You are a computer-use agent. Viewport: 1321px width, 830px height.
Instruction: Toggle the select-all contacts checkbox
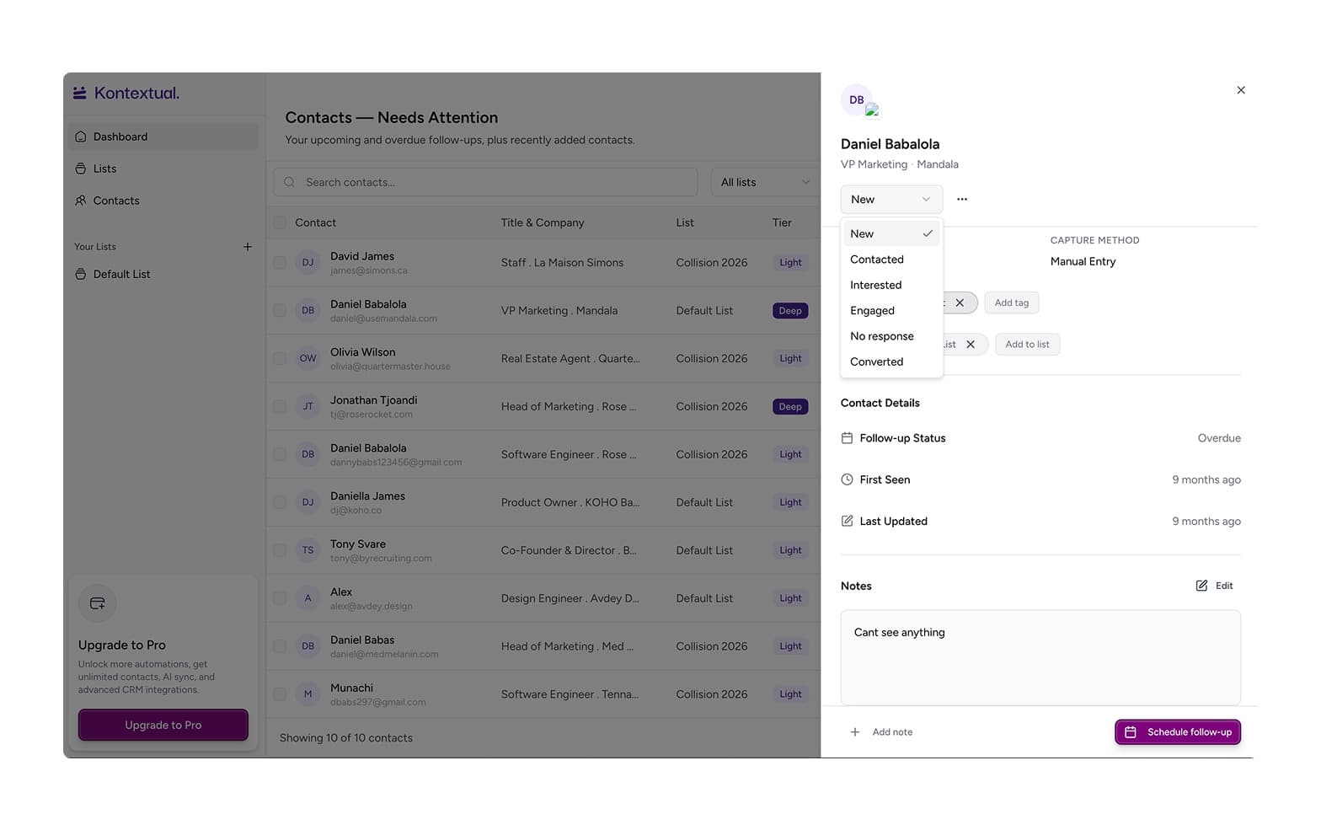point(280,223)
